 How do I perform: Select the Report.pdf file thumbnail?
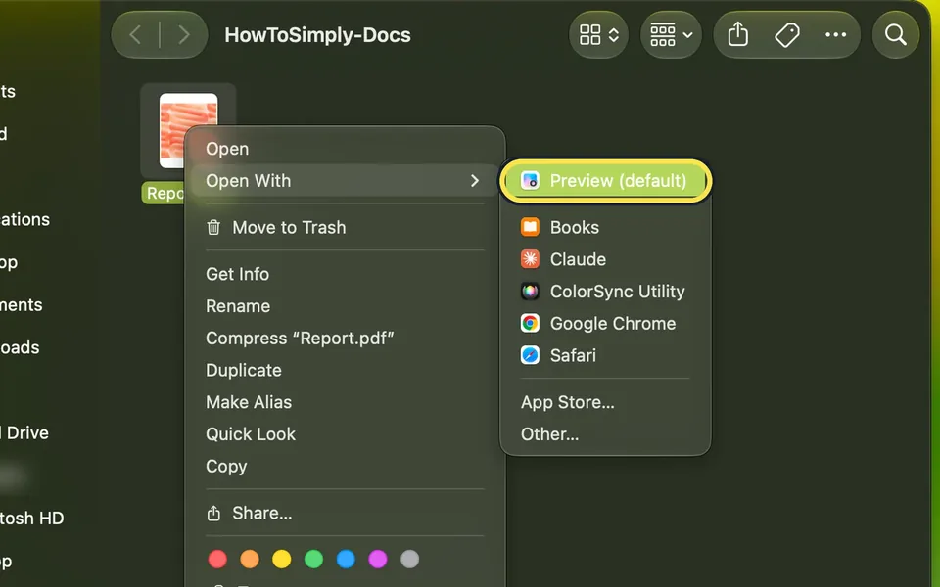pyautogui.click(x=188, y=130)
